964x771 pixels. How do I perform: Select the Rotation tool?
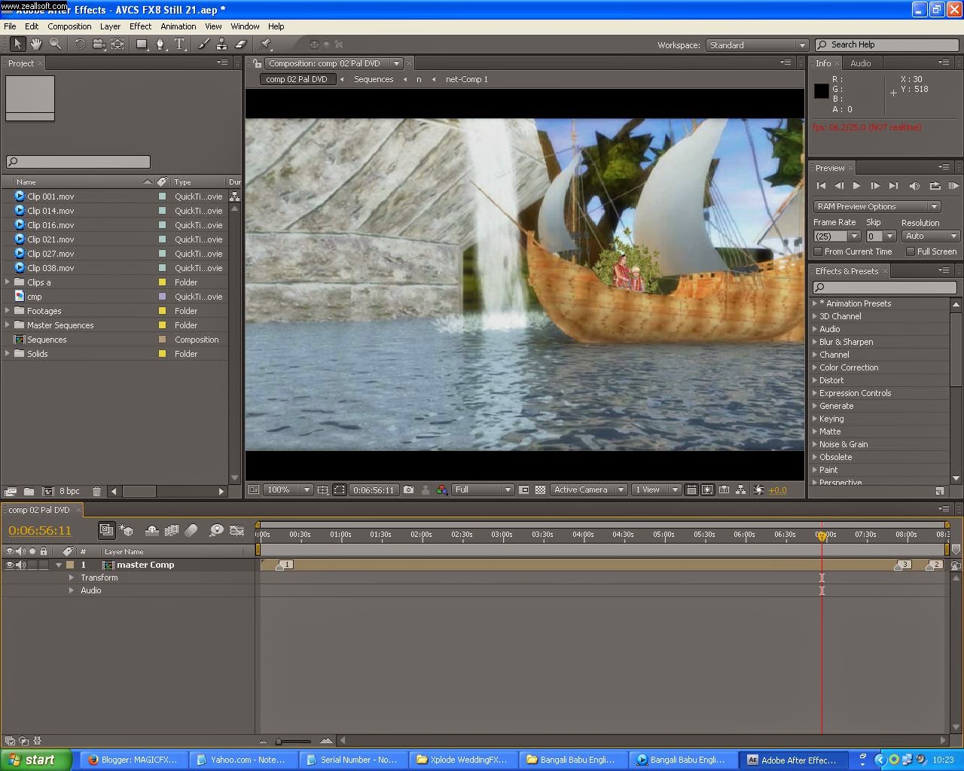[x=80, y=44]
